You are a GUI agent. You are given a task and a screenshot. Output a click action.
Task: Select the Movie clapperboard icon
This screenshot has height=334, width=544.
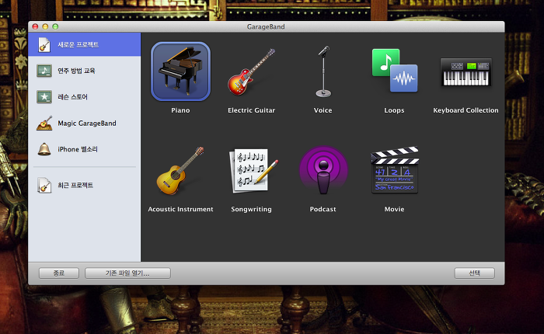395,170
